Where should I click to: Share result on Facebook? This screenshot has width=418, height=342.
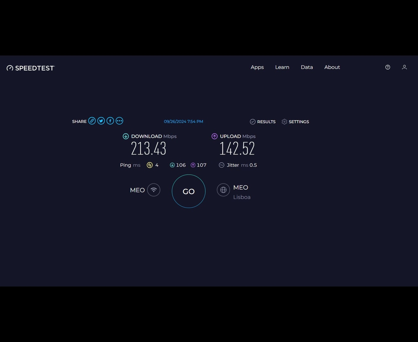click(110, 121)
